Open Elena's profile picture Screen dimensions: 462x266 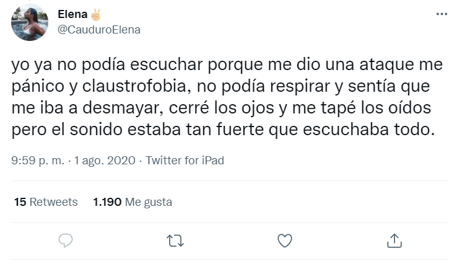pos(30,22)
